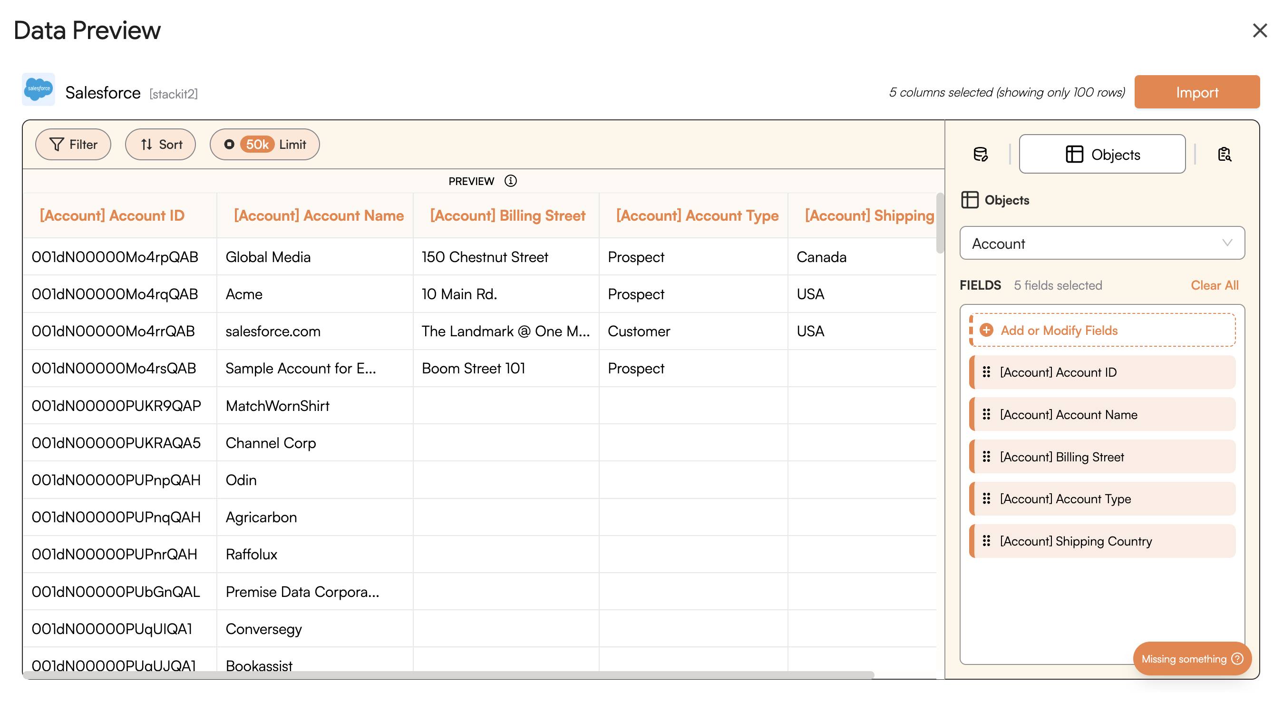Click the clipboard search icon
The height and width of the screenshot is (703, 1283).
click(1224, 155)
